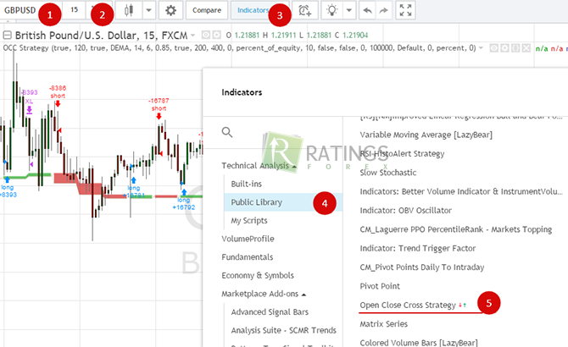The image size is (568, 347).
Task: Open the My Scripts category
Action: tap(249, 221)
